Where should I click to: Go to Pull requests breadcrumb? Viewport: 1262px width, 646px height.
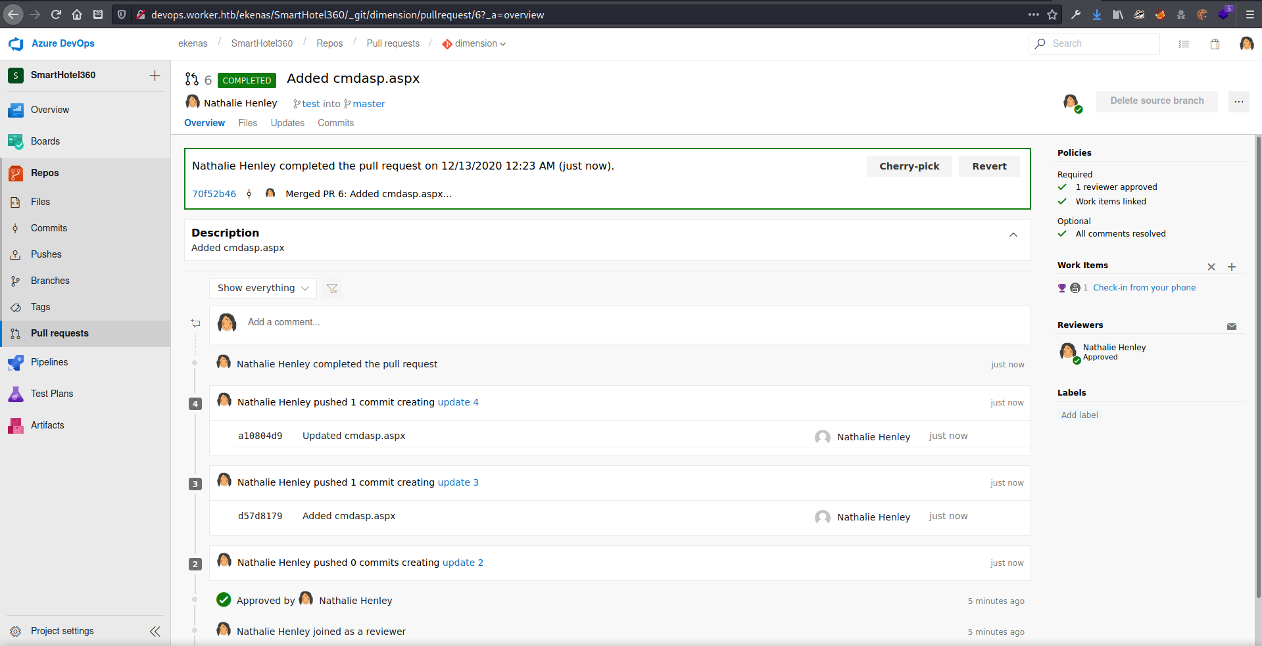[393, 43]
